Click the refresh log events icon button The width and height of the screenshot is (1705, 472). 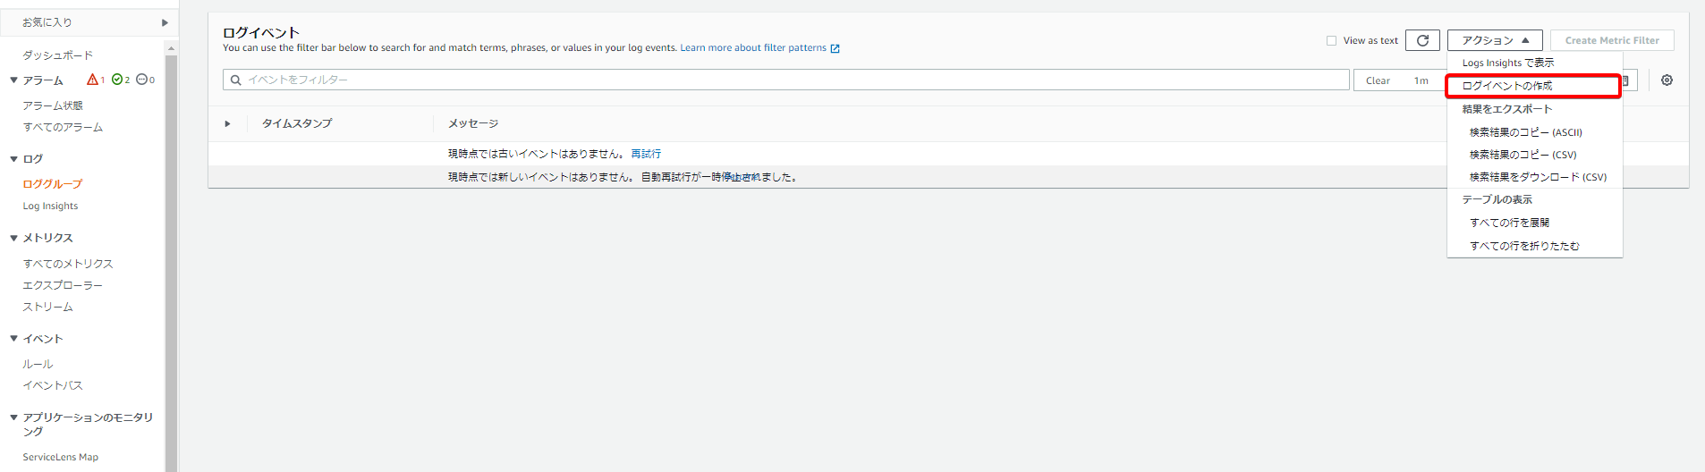[x=1422, y=40]
